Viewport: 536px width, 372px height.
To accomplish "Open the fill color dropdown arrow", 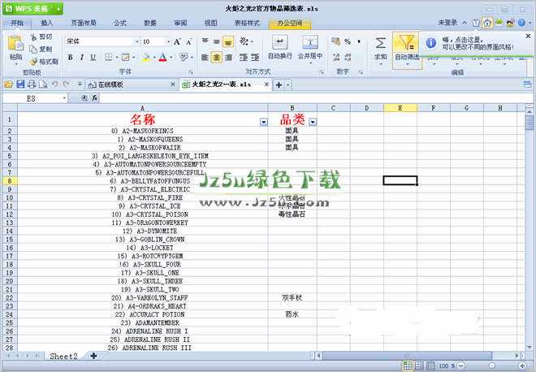I will pos(154,57).
